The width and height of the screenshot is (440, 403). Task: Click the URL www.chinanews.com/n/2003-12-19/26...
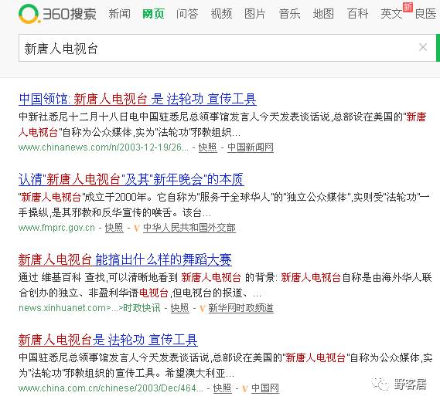(104, 147)
